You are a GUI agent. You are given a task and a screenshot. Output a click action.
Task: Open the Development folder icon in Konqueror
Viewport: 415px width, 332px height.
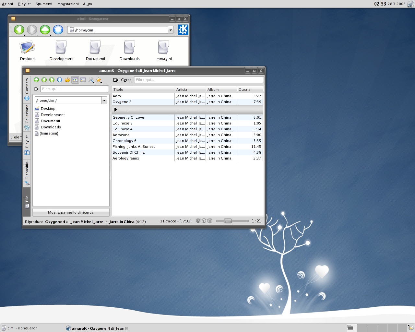tap(61, 51)
